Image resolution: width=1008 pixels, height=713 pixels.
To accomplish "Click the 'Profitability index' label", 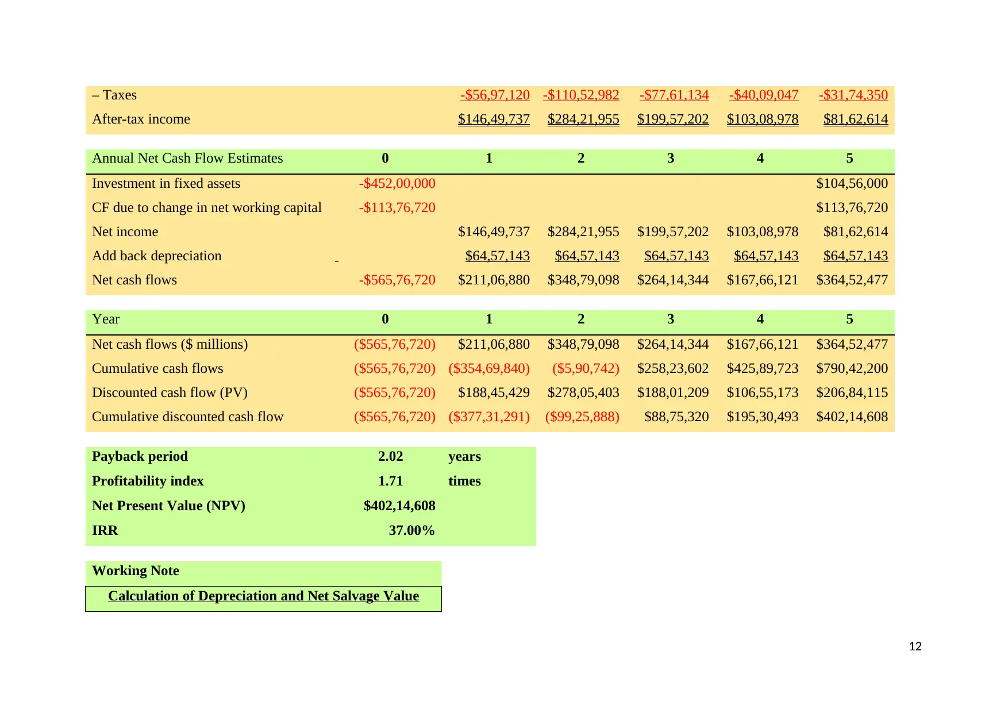I will click(x=148, y=481).
